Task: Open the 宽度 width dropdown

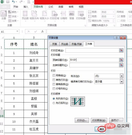Action: click(x=113, y=12)
